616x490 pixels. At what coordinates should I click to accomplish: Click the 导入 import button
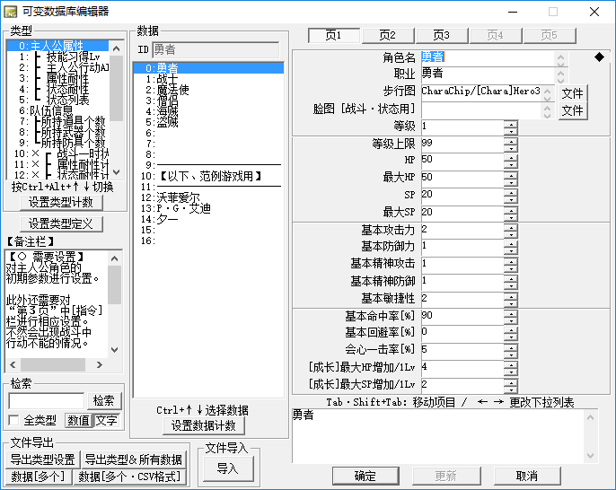pos(228,468)
